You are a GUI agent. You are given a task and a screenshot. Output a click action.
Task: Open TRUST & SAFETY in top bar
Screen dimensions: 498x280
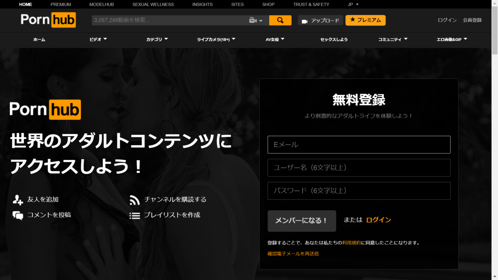pos(311,5)
